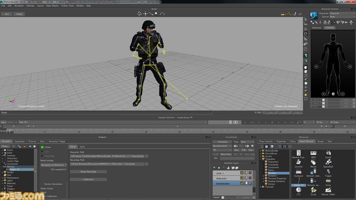
Task: Click the pan camera icon in Viewer
Action: [145, 14]
